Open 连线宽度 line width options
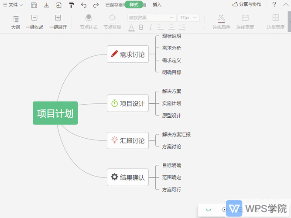Viewport: 291px width, 218px height. (245, 22)
